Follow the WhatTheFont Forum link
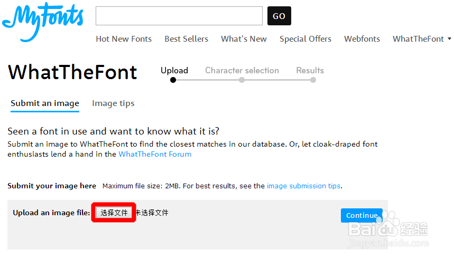This screenshot has height=259, width=454. click(155, 154)
